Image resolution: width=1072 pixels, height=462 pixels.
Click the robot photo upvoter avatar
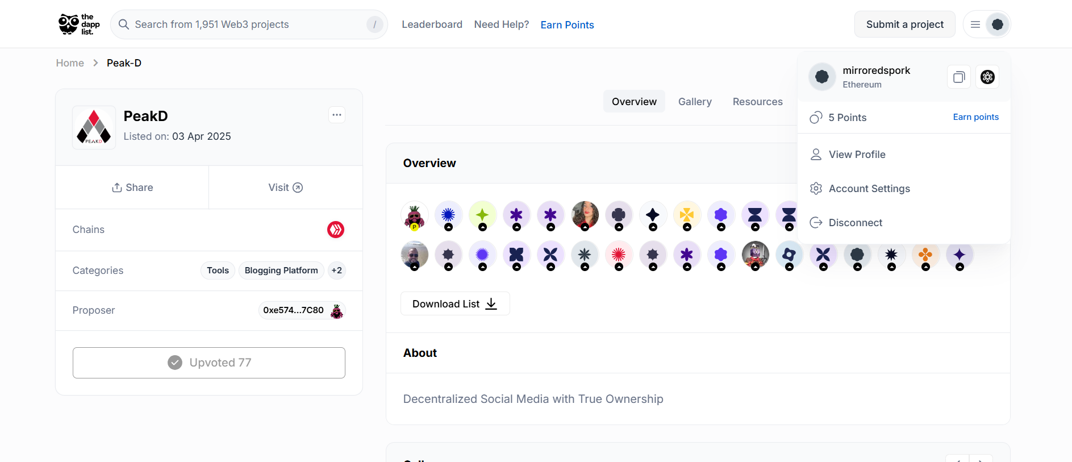click(755, 255)
